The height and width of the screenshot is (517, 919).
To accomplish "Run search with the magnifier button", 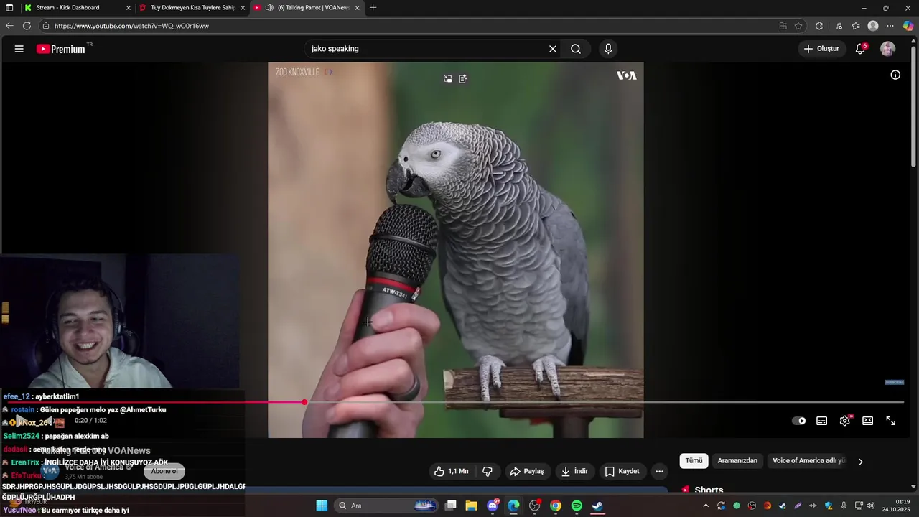I will 576,49.
